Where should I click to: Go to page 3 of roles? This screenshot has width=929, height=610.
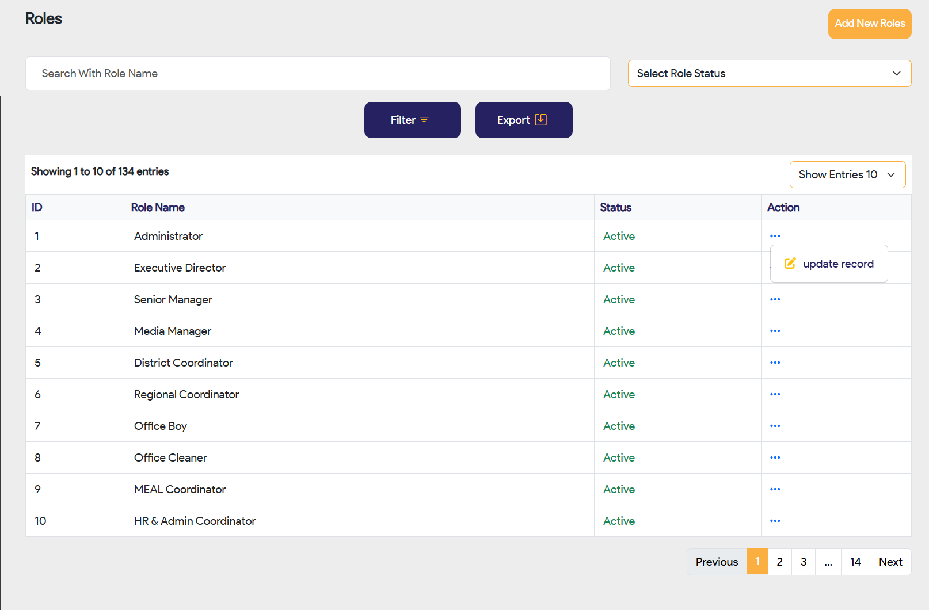click(803, 562)
